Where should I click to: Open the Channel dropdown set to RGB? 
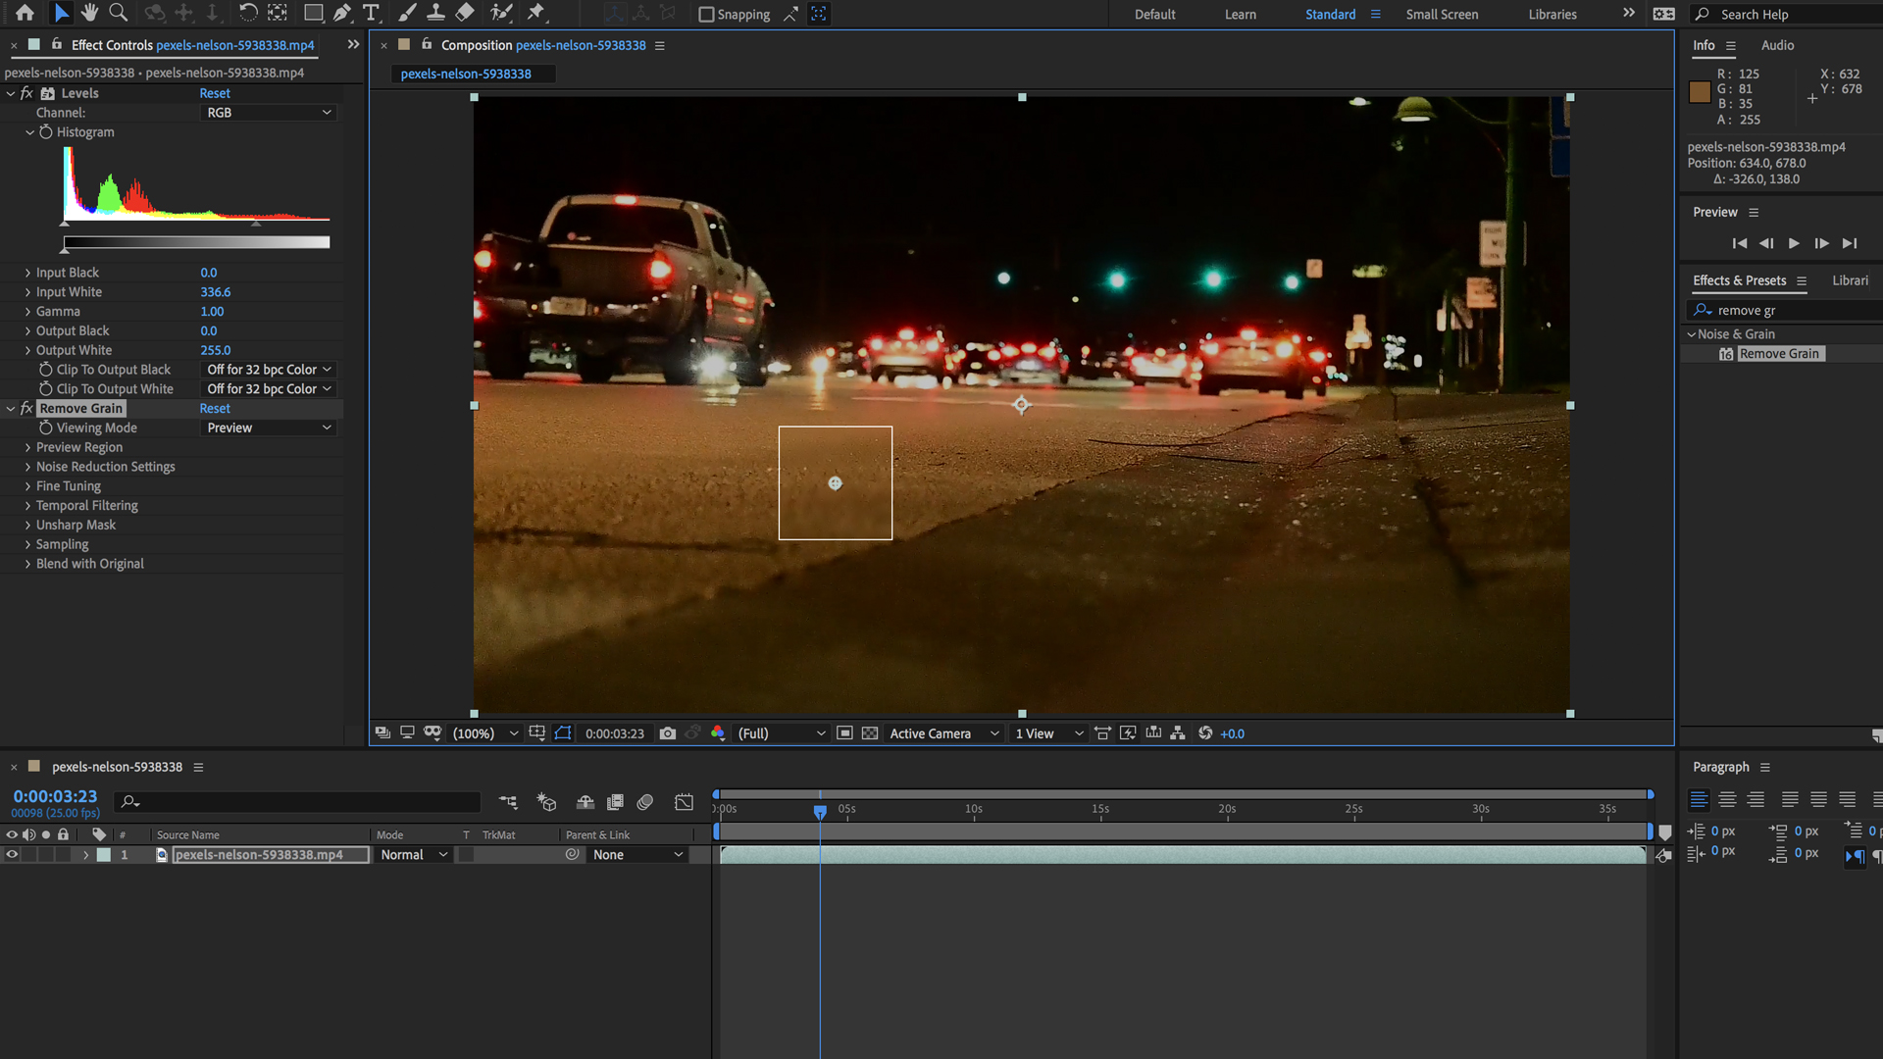(x=268, y=112)
